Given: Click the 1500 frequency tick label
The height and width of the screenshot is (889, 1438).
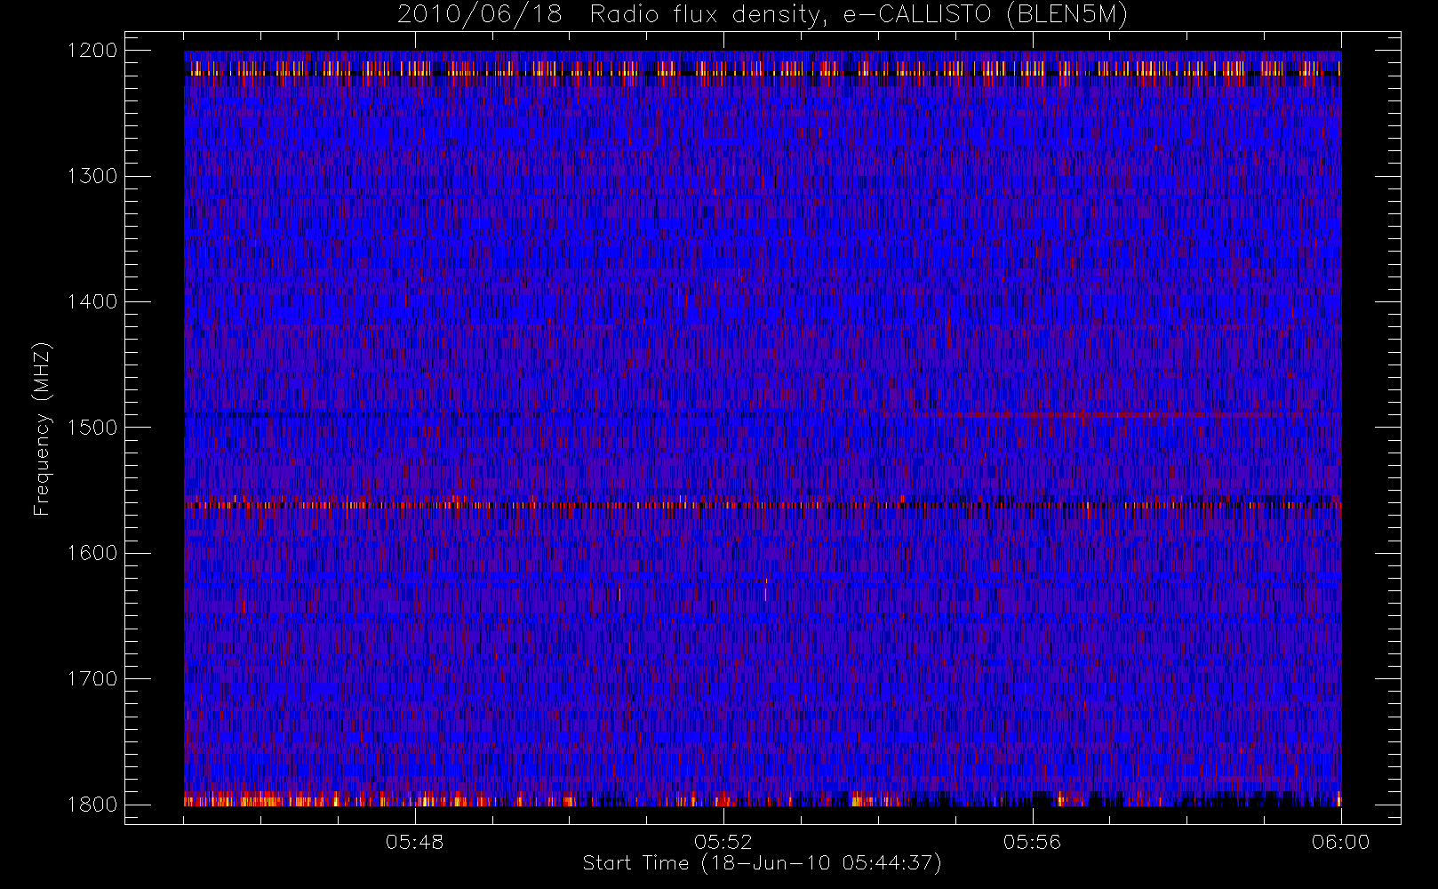Looking at the screenshot, I should [92, 428].
